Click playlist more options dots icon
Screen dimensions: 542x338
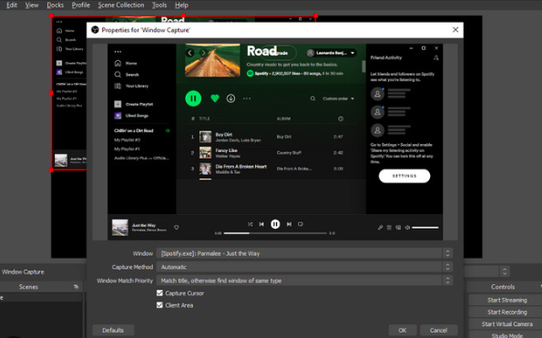click(x=247, y=98)
